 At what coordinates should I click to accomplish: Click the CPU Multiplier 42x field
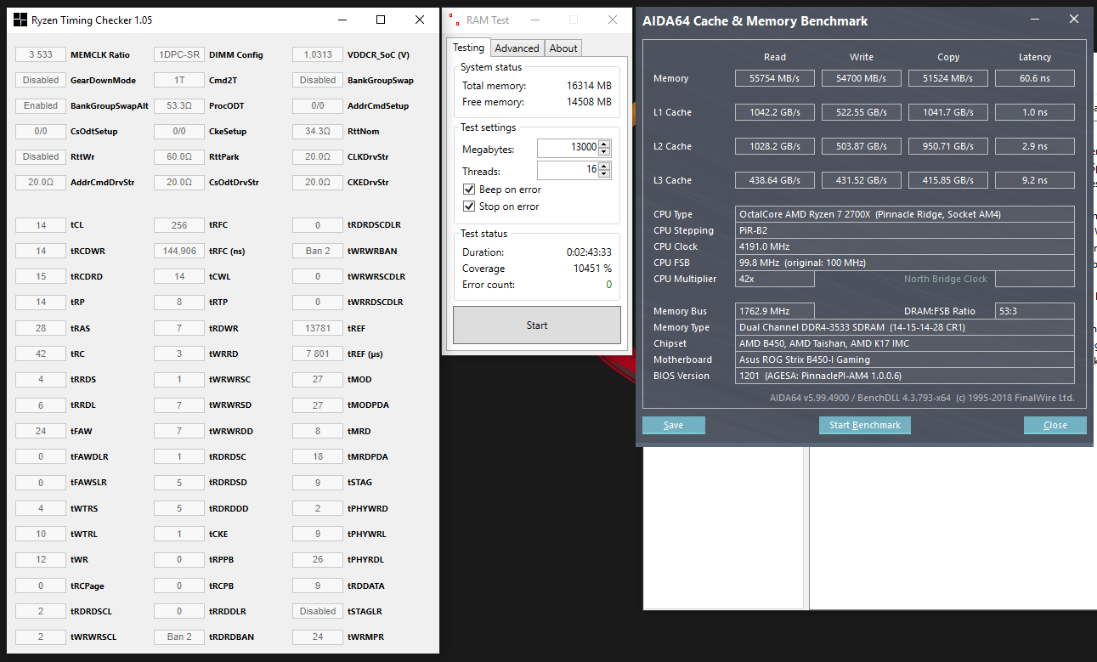775,279
